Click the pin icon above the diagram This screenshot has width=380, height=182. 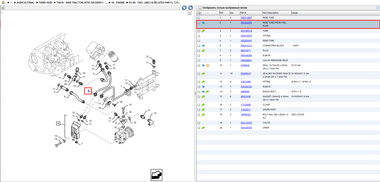click(2, 8)
